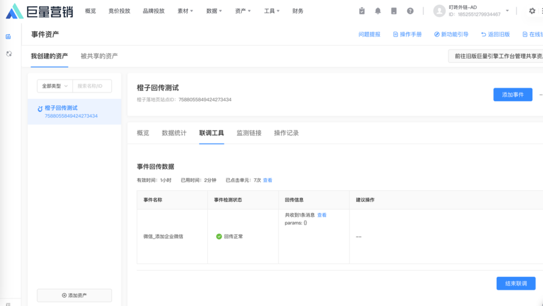This screenshot has height=306, width=543.
Task: Open the 数据 top navigation dropdown
Action: click(214, 11)
